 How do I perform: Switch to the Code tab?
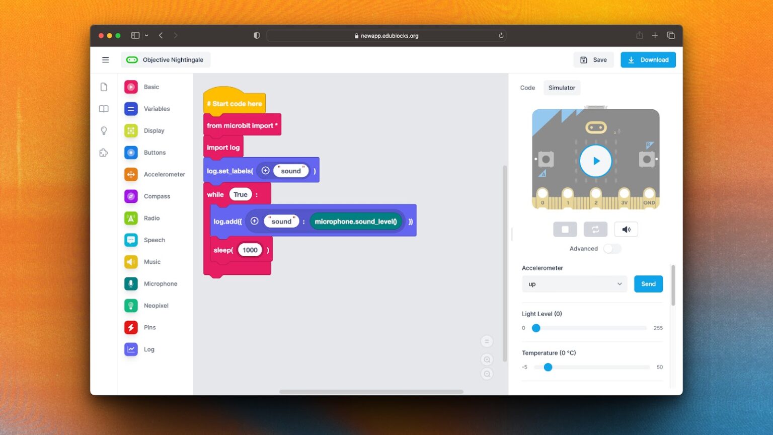tap(527, 88)
